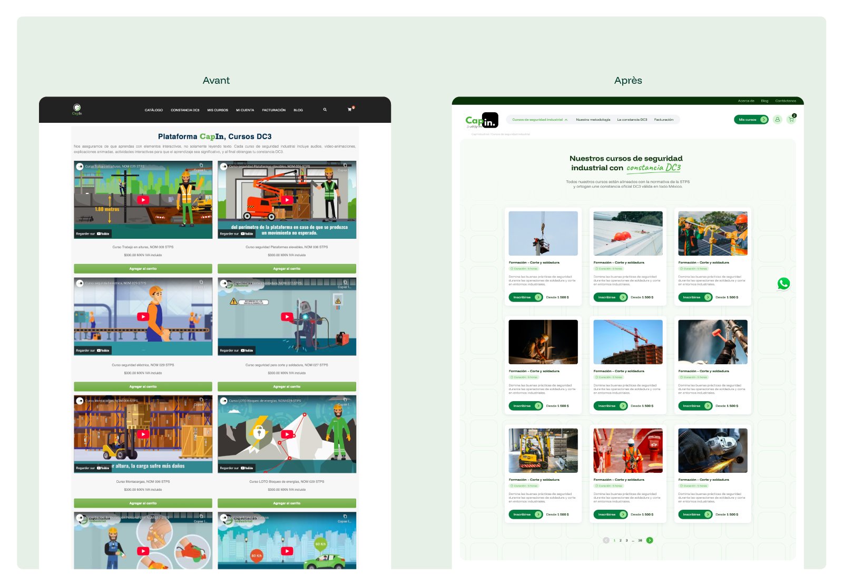Go to next page with green pagination arrow
Screen dimensions: 843x583
click(650, 540)
